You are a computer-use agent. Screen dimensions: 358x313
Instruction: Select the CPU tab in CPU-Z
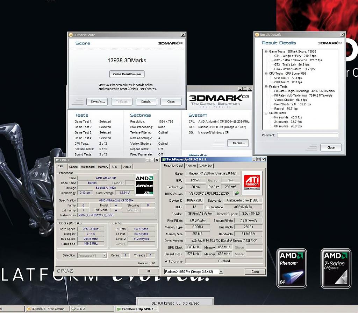point(60,166)
